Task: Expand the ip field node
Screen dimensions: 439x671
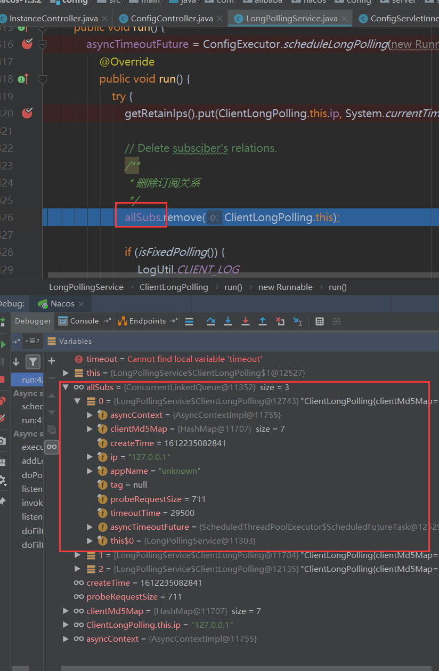Action: pos(90,457)
